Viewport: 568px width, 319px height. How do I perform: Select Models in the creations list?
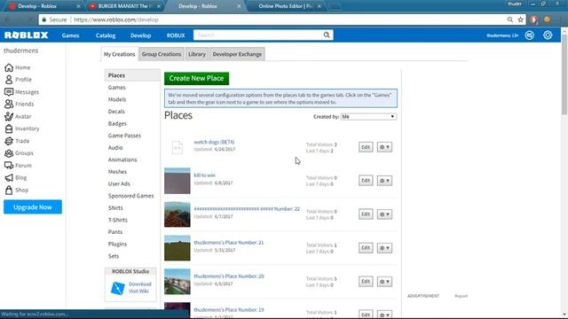point(117,99)
